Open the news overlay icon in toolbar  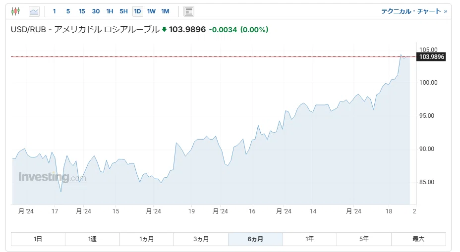189,11
